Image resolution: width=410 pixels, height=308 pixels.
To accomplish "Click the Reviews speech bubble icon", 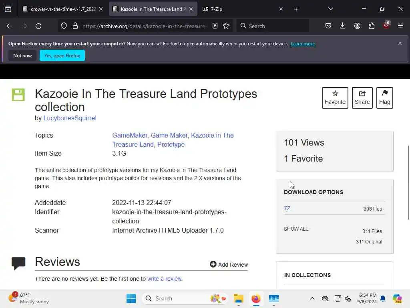I will (x=18, y=263).
